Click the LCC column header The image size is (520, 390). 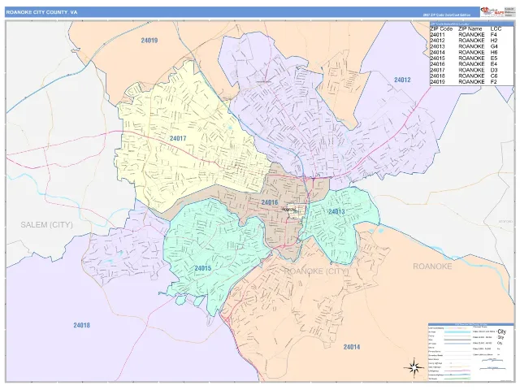coord(496,29)
